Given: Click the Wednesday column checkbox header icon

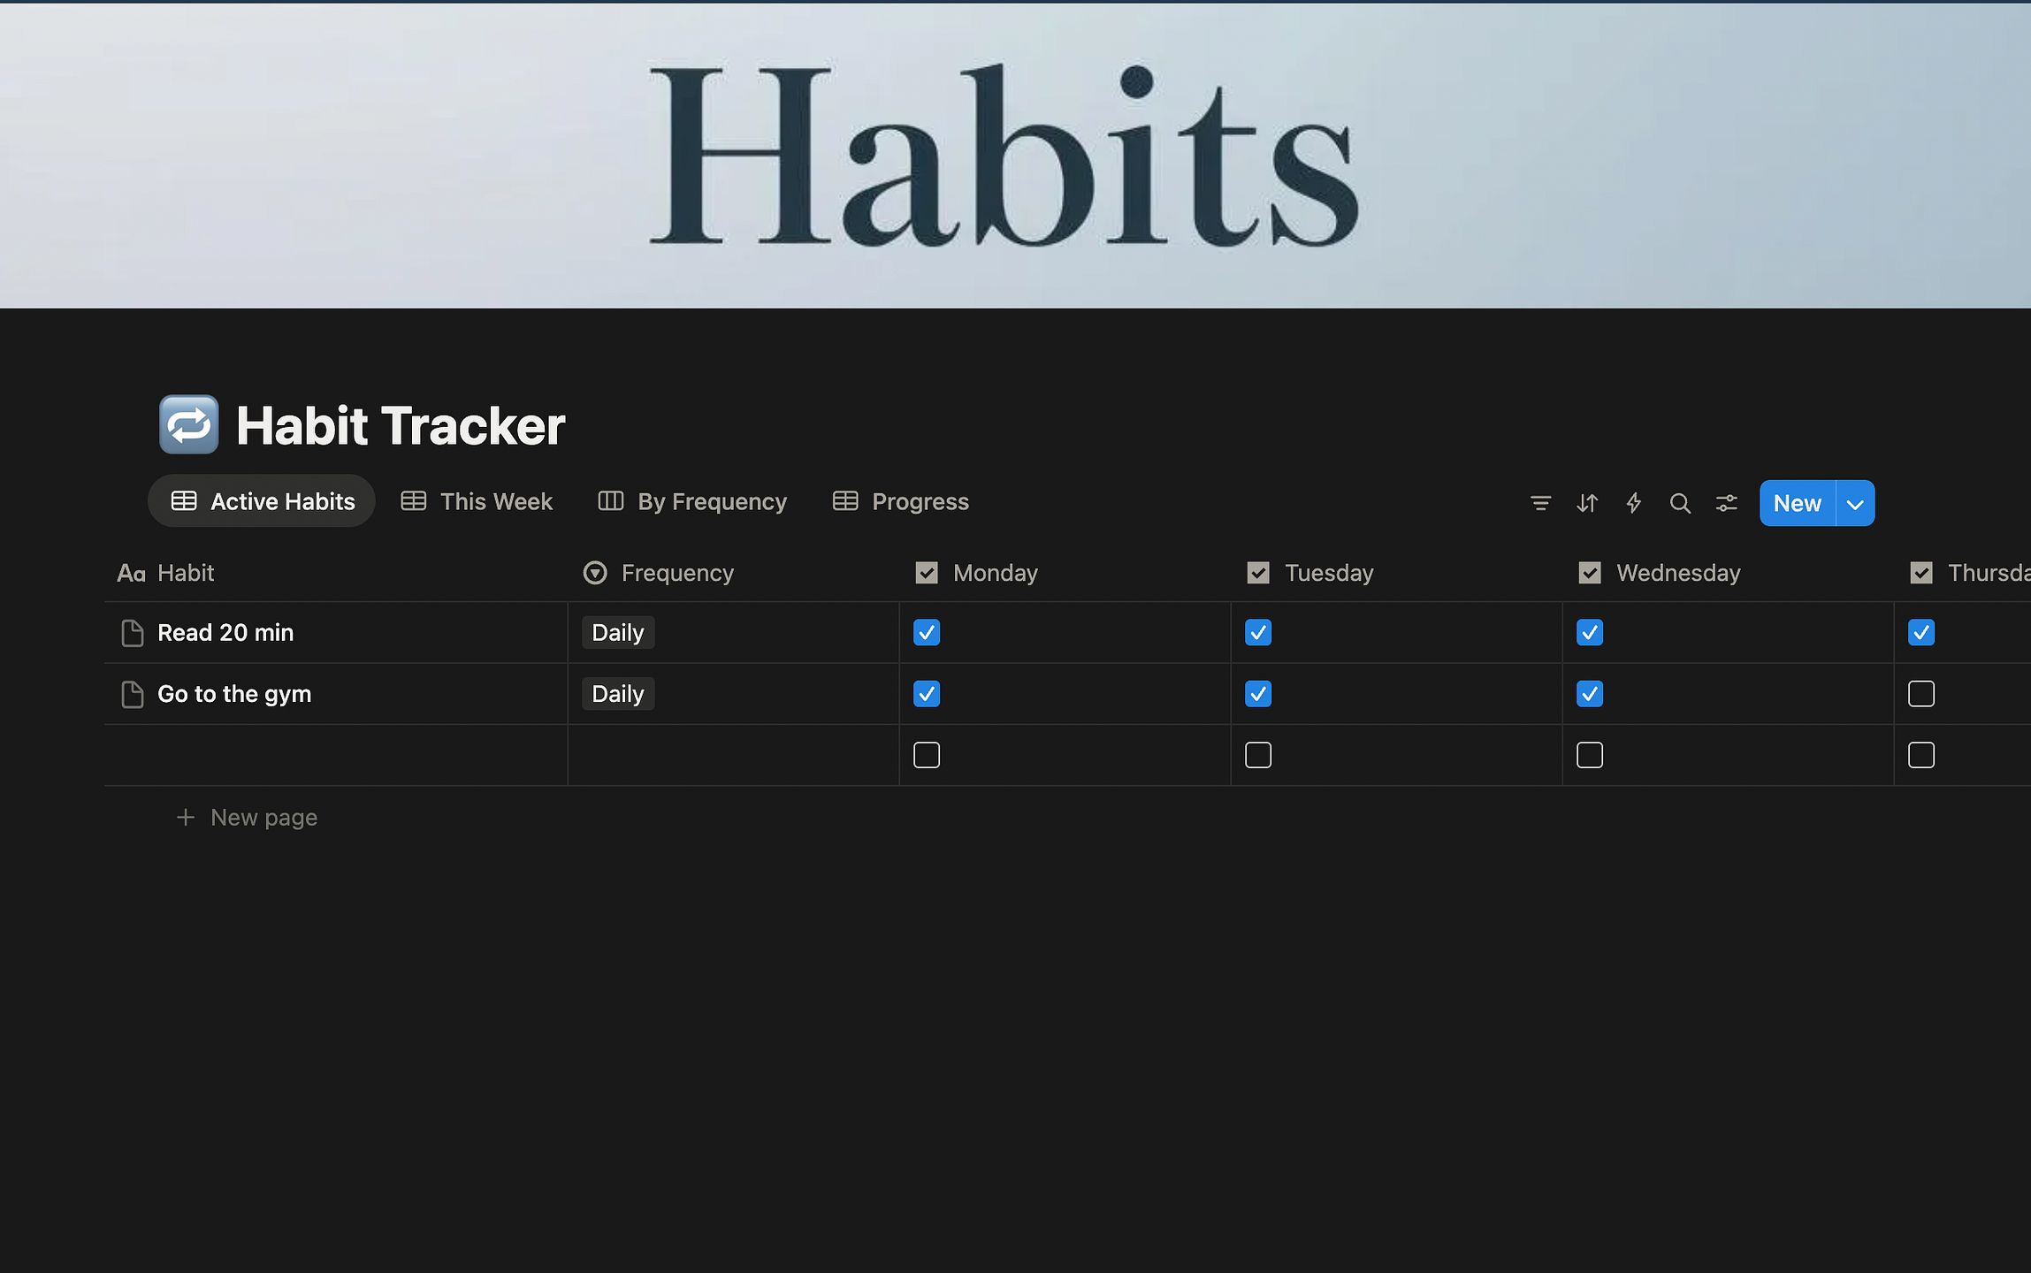Looking at the screenshot, I should 1590,573.
